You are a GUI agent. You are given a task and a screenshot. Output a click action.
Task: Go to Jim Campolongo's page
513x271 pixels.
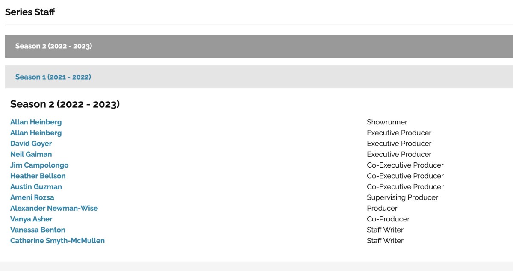coord(39,165)
